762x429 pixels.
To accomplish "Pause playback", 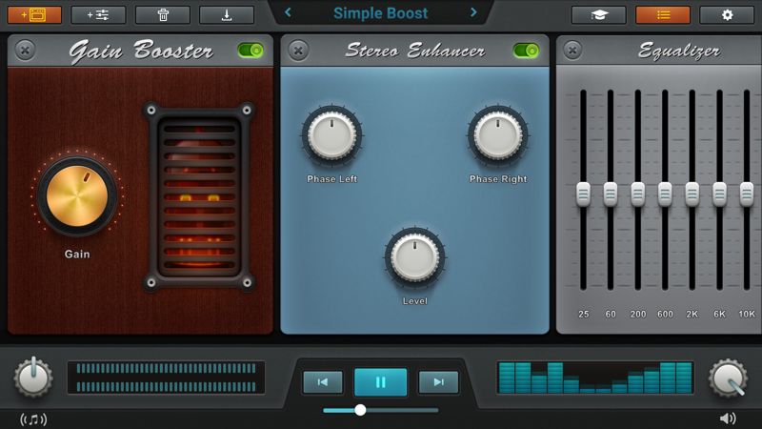I will click(x=380, y=382).
